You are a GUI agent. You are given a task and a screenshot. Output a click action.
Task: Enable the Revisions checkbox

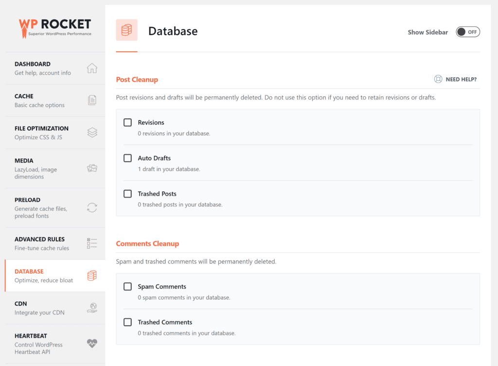coord(128,122)
